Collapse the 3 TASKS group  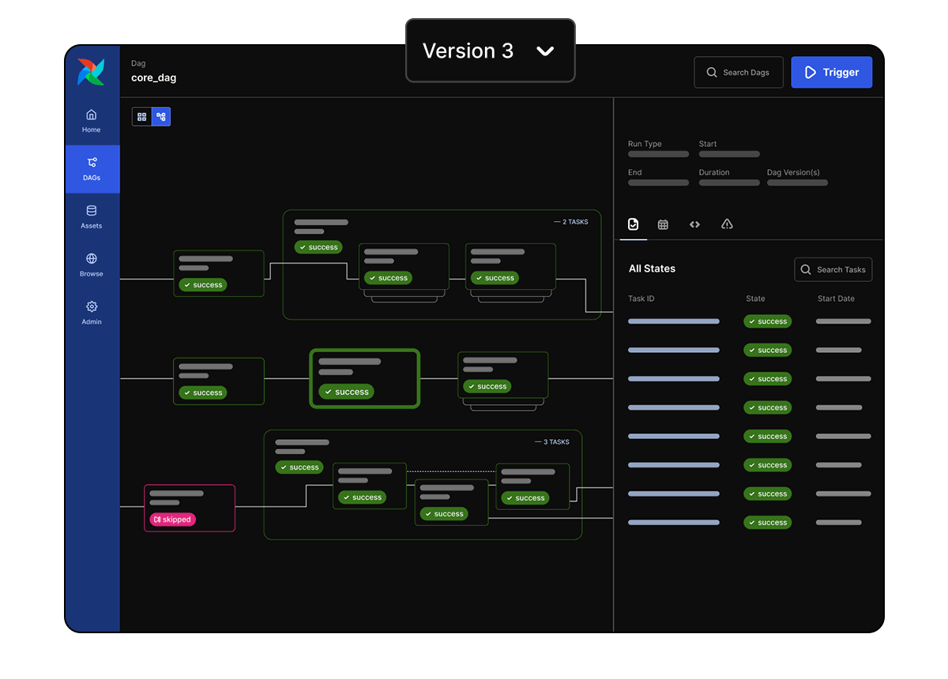[x=552, y=442]
